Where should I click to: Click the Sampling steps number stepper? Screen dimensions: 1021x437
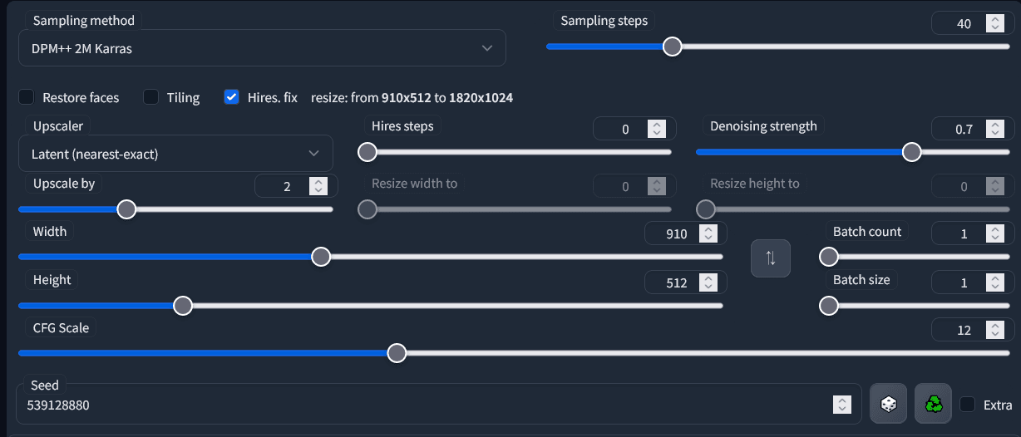click(x=994, y=24)
